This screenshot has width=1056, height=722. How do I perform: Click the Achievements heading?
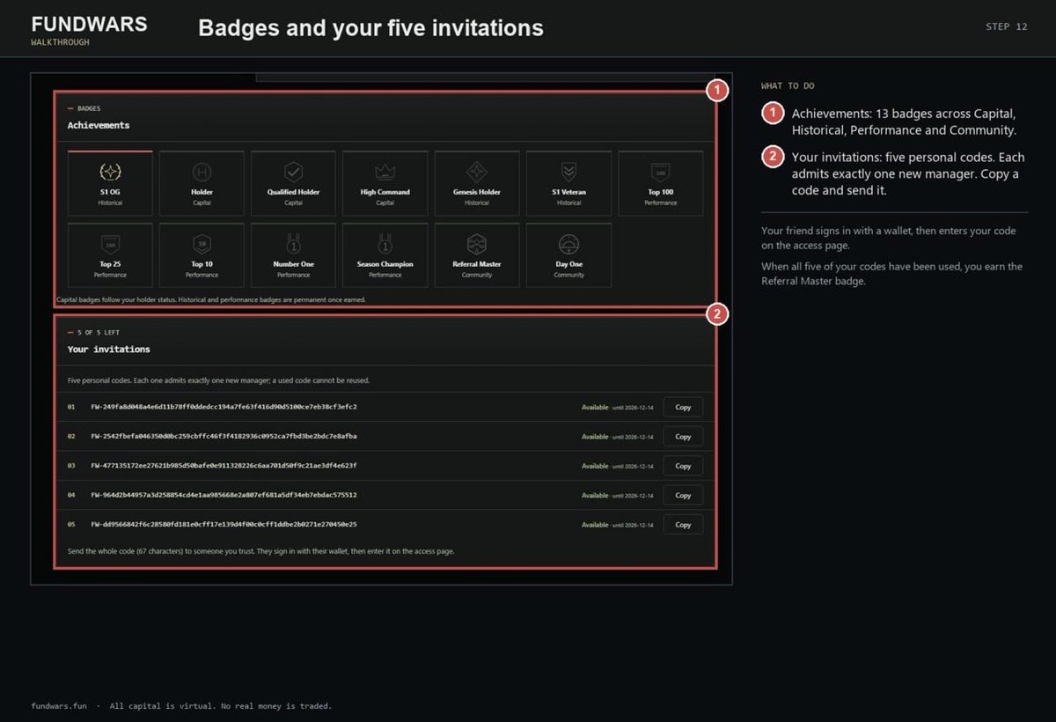(99, 125)
